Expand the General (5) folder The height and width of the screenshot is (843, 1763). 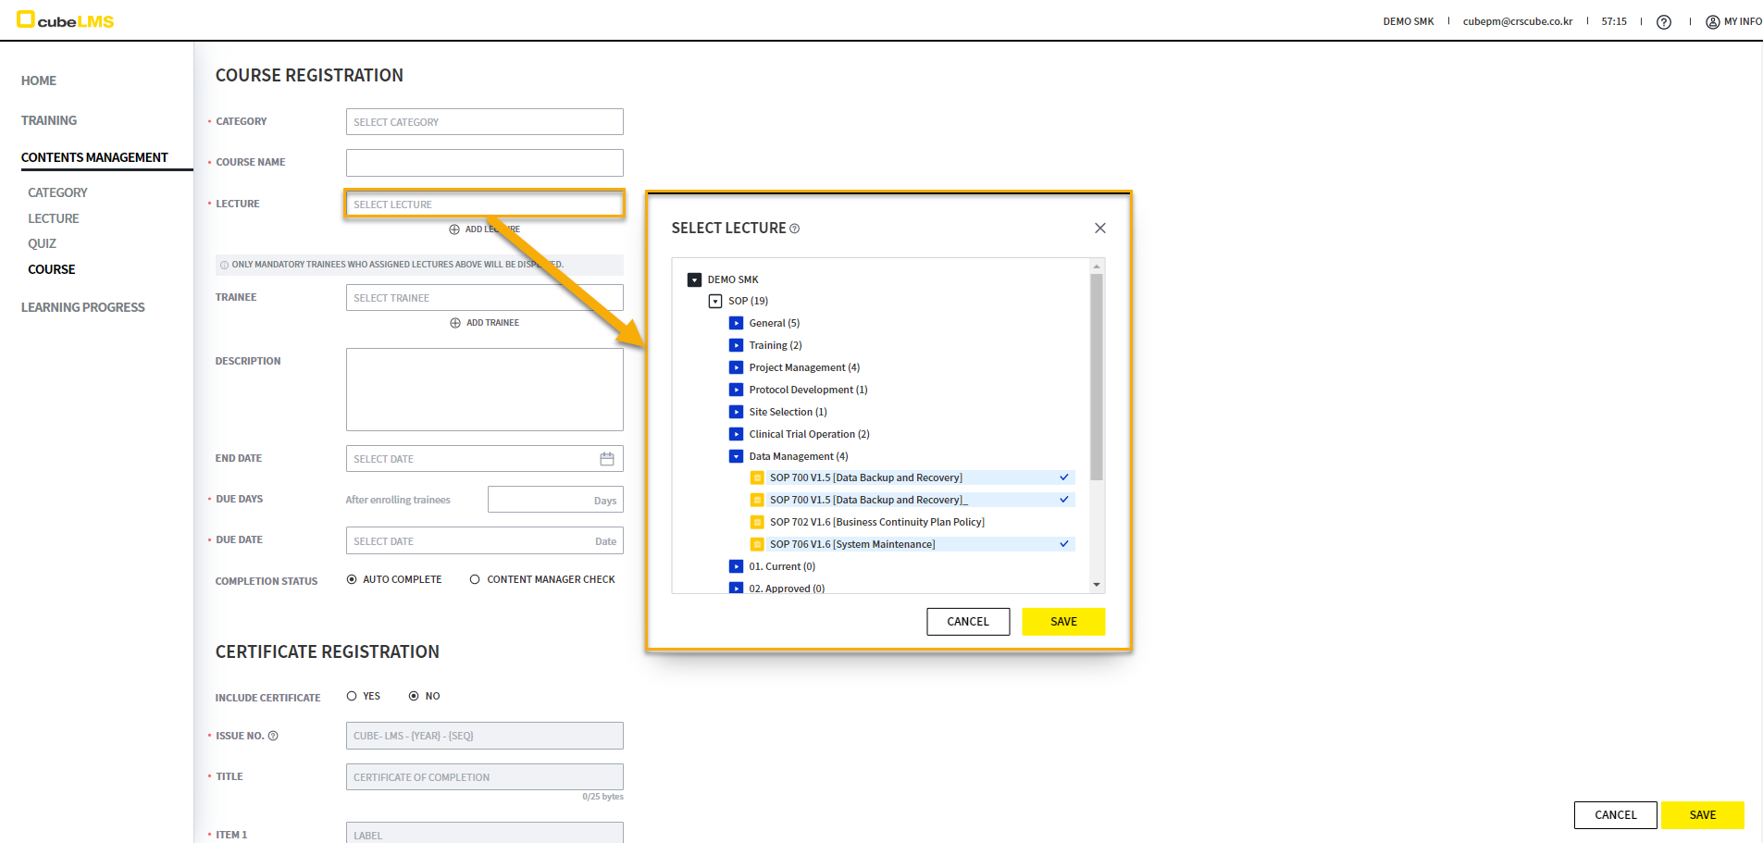(736, 324)
